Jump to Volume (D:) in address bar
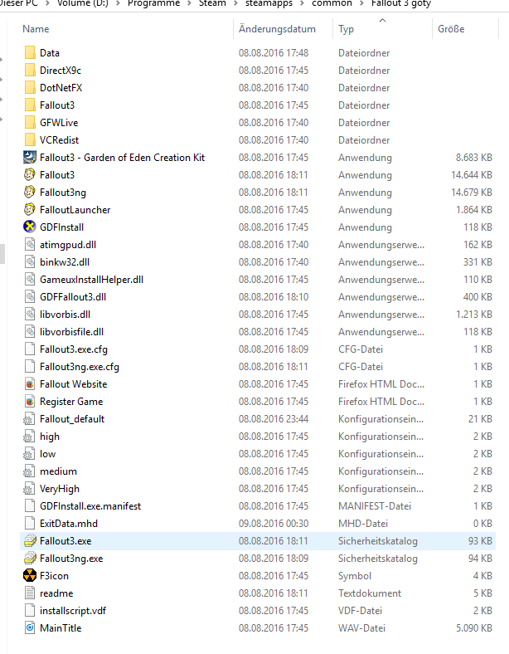 click(x=82, y=3)
